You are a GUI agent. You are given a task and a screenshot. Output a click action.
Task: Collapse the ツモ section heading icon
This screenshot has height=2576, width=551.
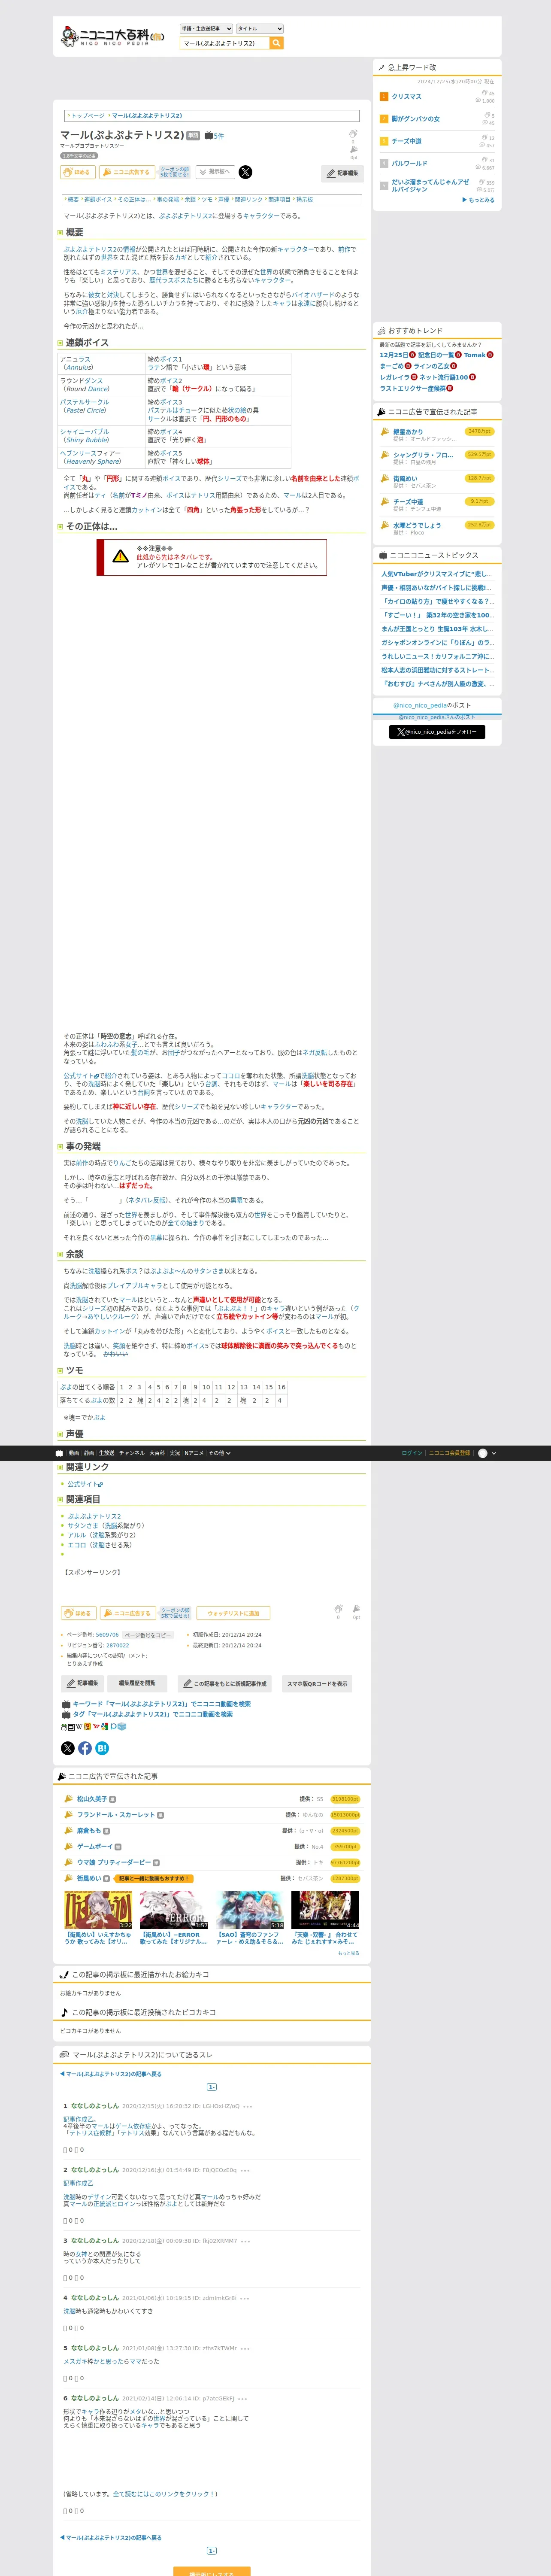(60, 1371)
